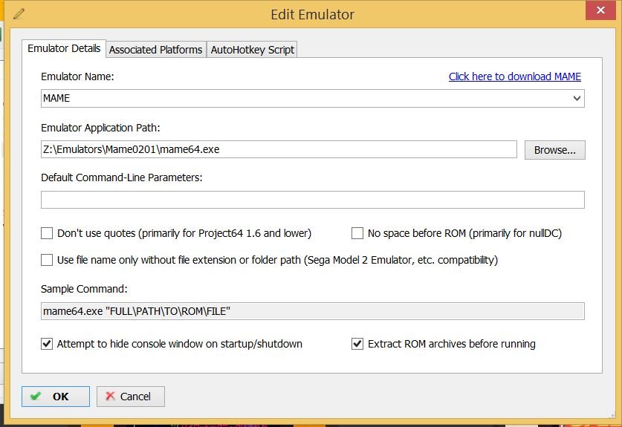Click Cancel to discard changes
622x427 pixels.
(131, 397)
